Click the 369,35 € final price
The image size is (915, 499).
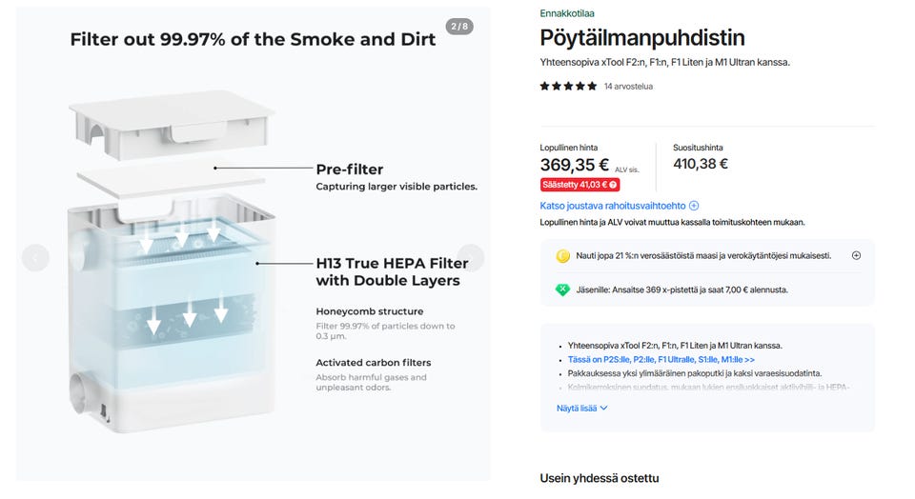575,165
